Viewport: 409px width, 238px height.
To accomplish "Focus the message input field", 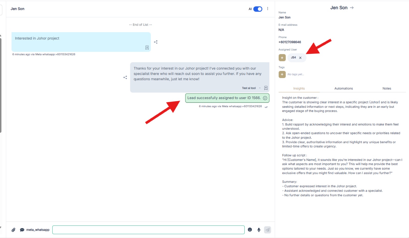I will point(148,230).
